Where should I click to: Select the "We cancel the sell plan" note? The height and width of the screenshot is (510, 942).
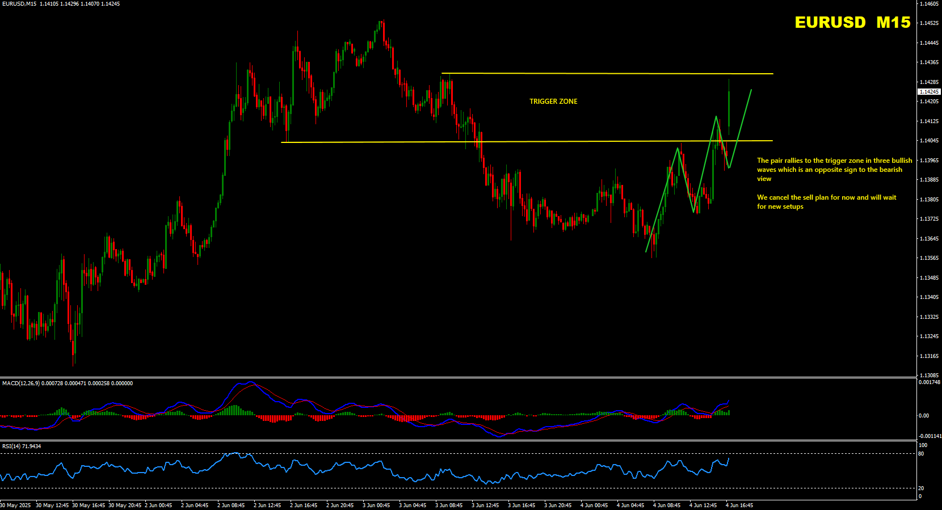coord(826,202)
